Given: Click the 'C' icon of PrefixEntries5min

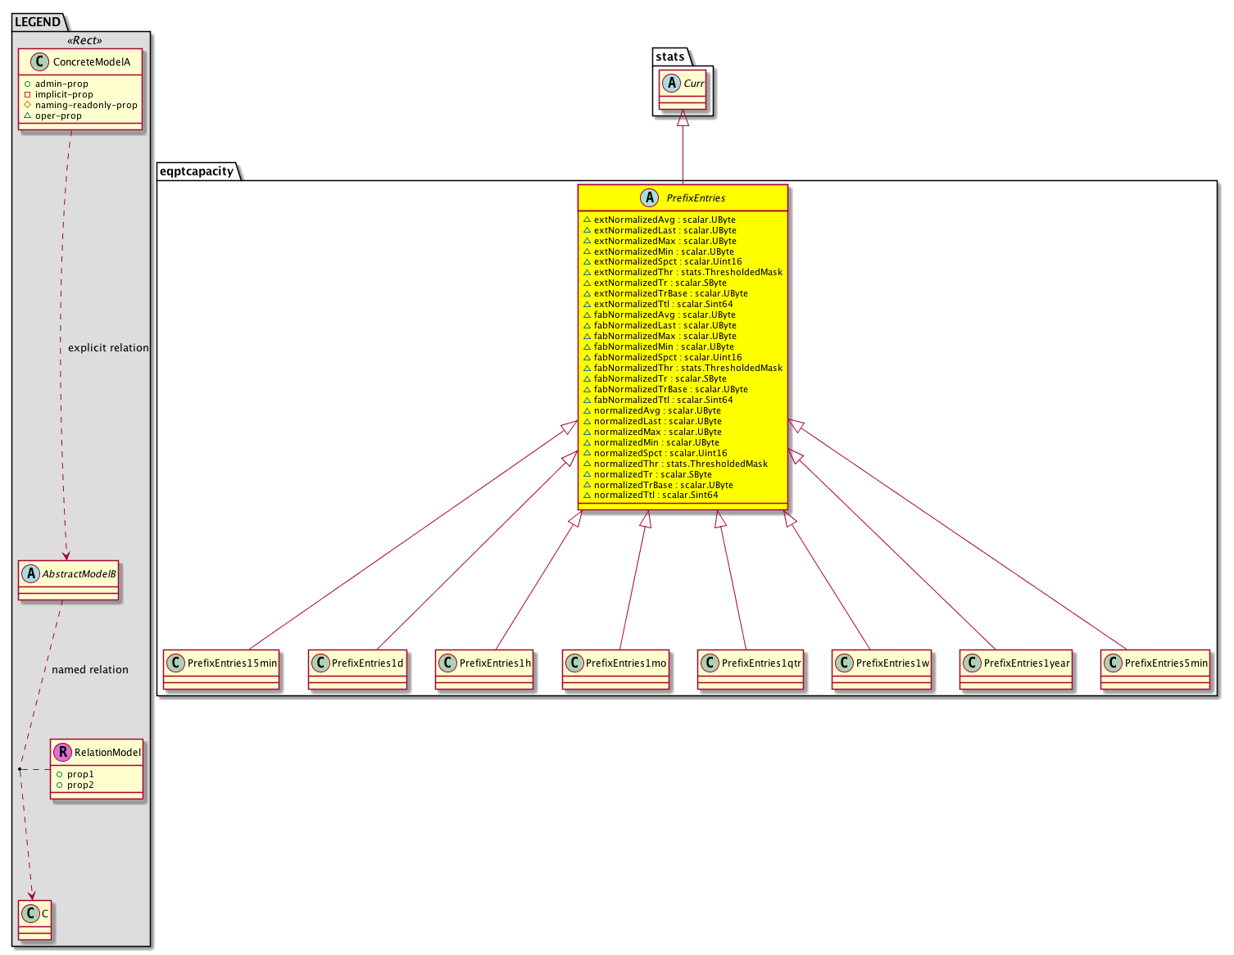Looking at the screenshot, I should tap(1113, 663).
